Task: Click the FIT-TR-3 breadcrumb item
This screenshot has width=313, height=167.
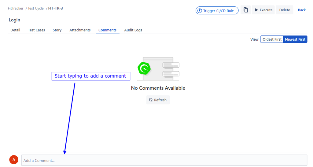Action: [56, 8]
